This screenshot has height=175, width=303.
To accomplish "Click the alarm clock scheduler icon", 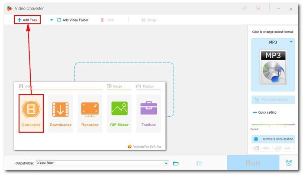I will (x=289, y=163).
